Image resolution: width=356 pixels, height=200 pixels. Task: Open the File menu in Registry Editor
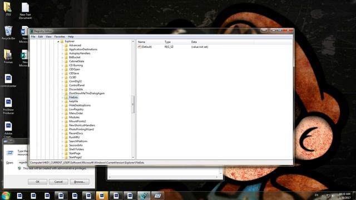tap(33, 37)
